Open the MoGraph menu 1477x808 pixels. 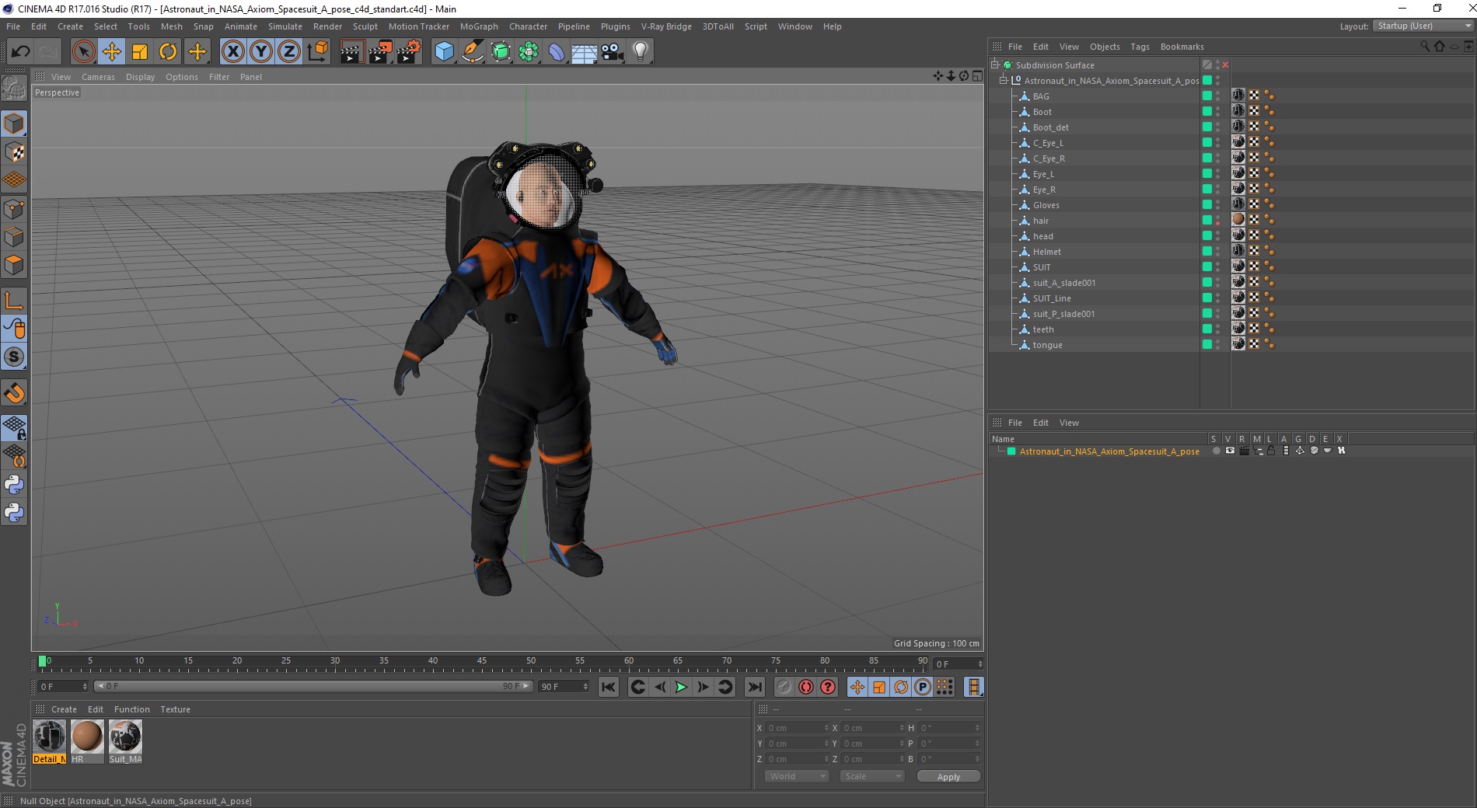pyautogui.click(x=479, y=26)
